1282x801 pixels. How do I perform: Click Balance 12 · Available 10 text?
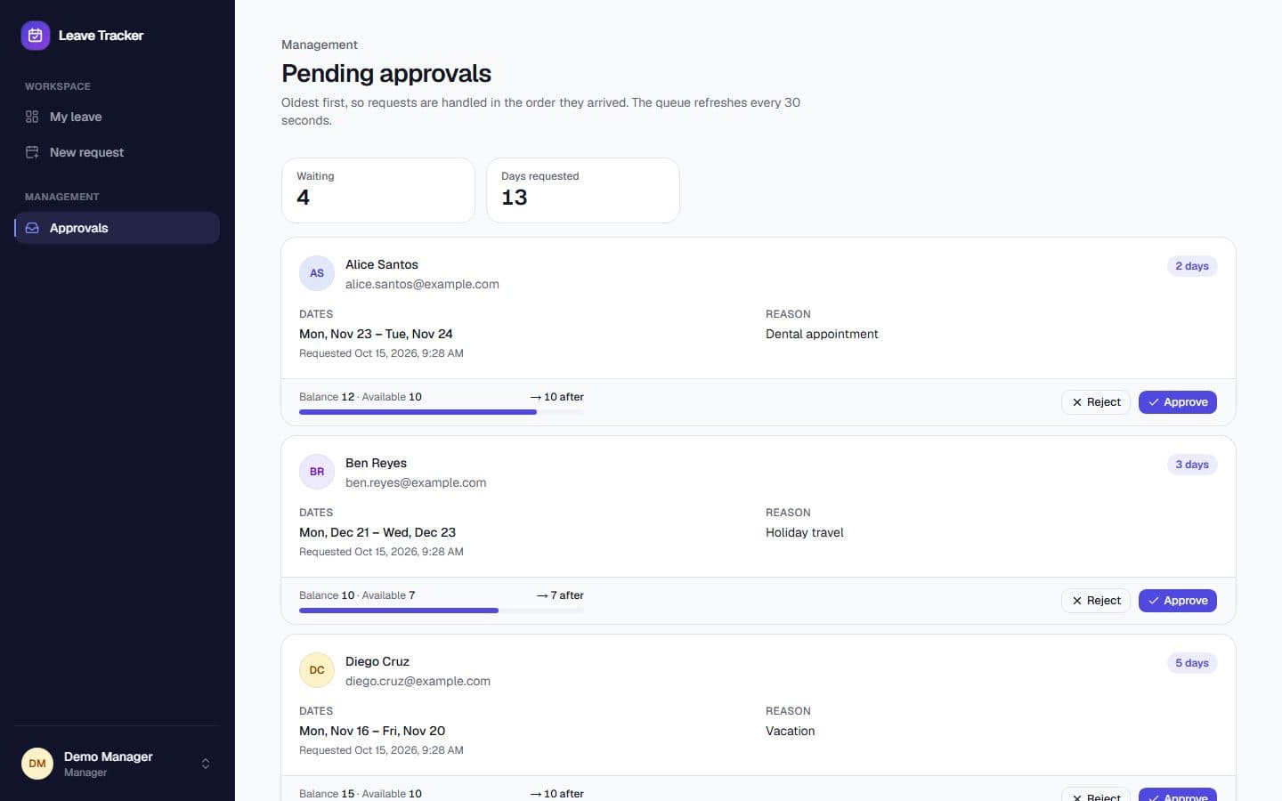361,397
